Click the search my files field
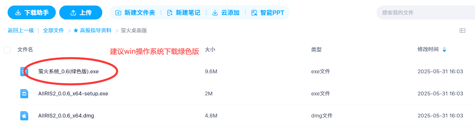The width and height of the screenshot is (475, 139). 424,13
